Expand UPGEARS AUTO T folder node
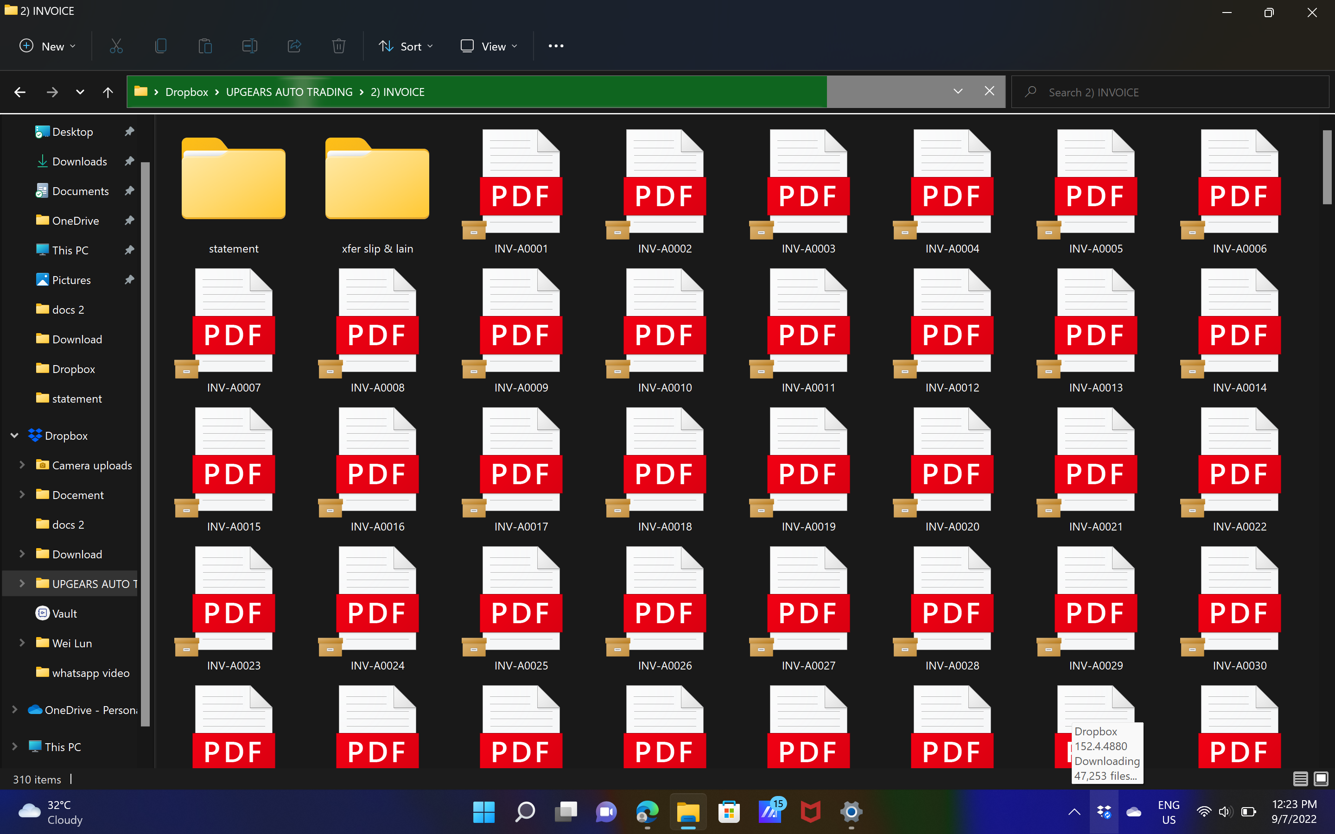1335x834 pixels. coord(22,584)
